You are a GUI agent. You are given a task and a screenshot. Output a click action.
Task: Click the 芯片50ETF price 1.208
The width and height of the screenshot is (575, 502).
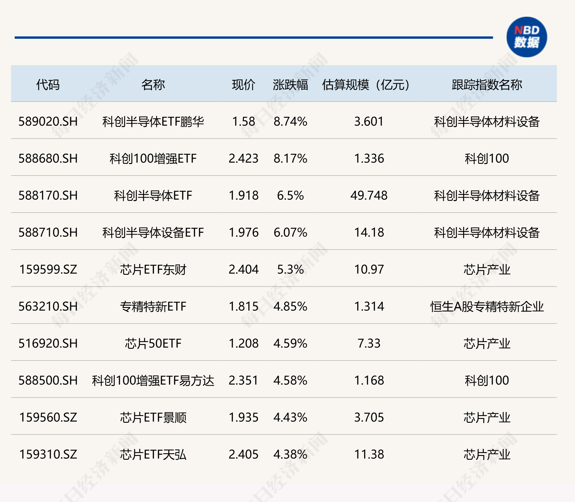(243, 343)
